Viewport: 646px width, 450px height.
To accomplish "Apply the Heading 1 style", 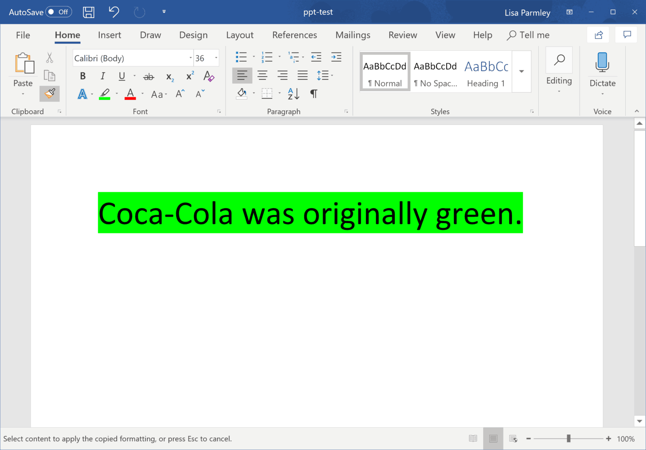I will [x=486, y=72].
